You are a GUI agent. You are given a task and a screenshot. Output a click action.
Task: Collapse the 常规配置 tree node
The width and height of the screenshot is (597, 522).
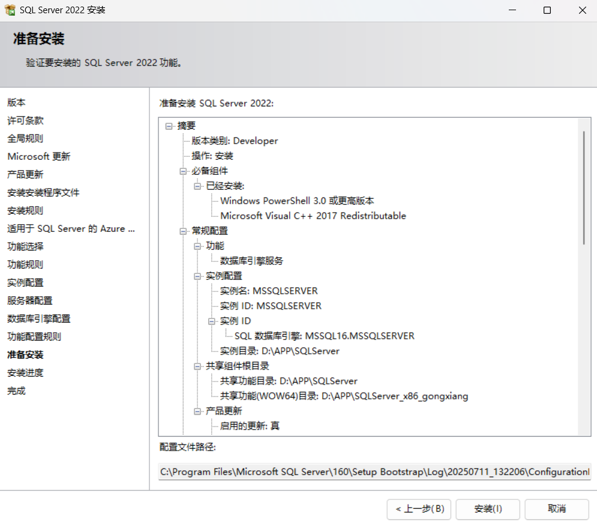point(183,231)
